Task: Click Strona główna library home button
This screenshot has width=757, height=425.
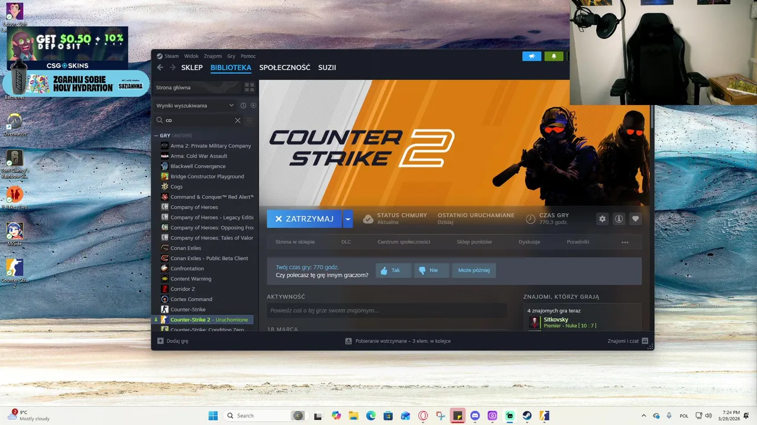Action: [197, 87]
